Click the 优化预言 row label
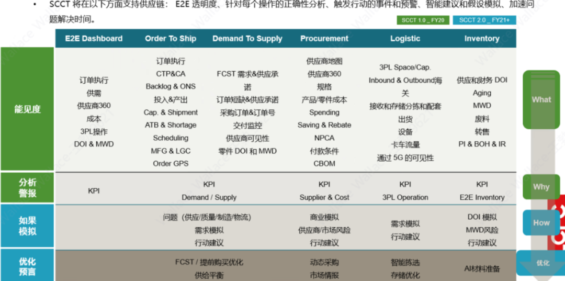The width and height of the screenshot is (565, 281). tap(27, 266)
